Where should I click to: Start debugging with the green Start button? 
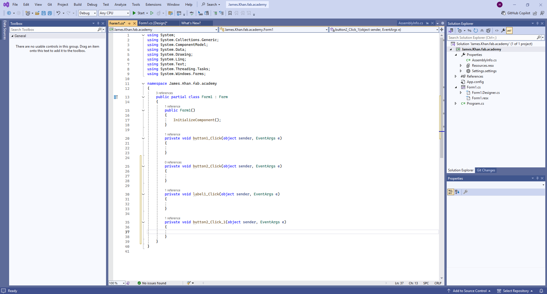(139, 13)
